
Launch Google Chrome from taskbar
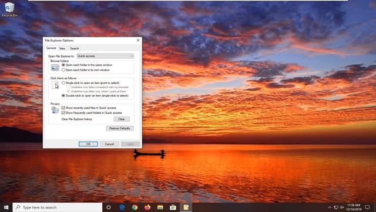click(135, 207)
